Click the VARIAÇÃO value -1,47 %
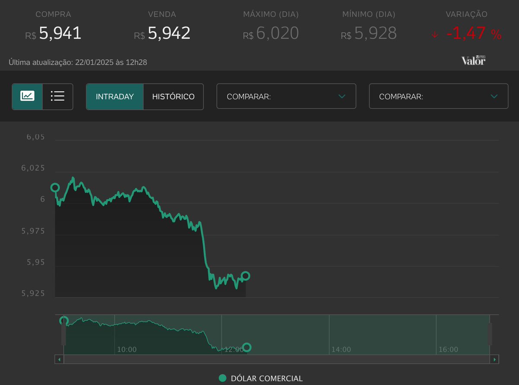Screen dimensions: 519x385 (474, 33)
